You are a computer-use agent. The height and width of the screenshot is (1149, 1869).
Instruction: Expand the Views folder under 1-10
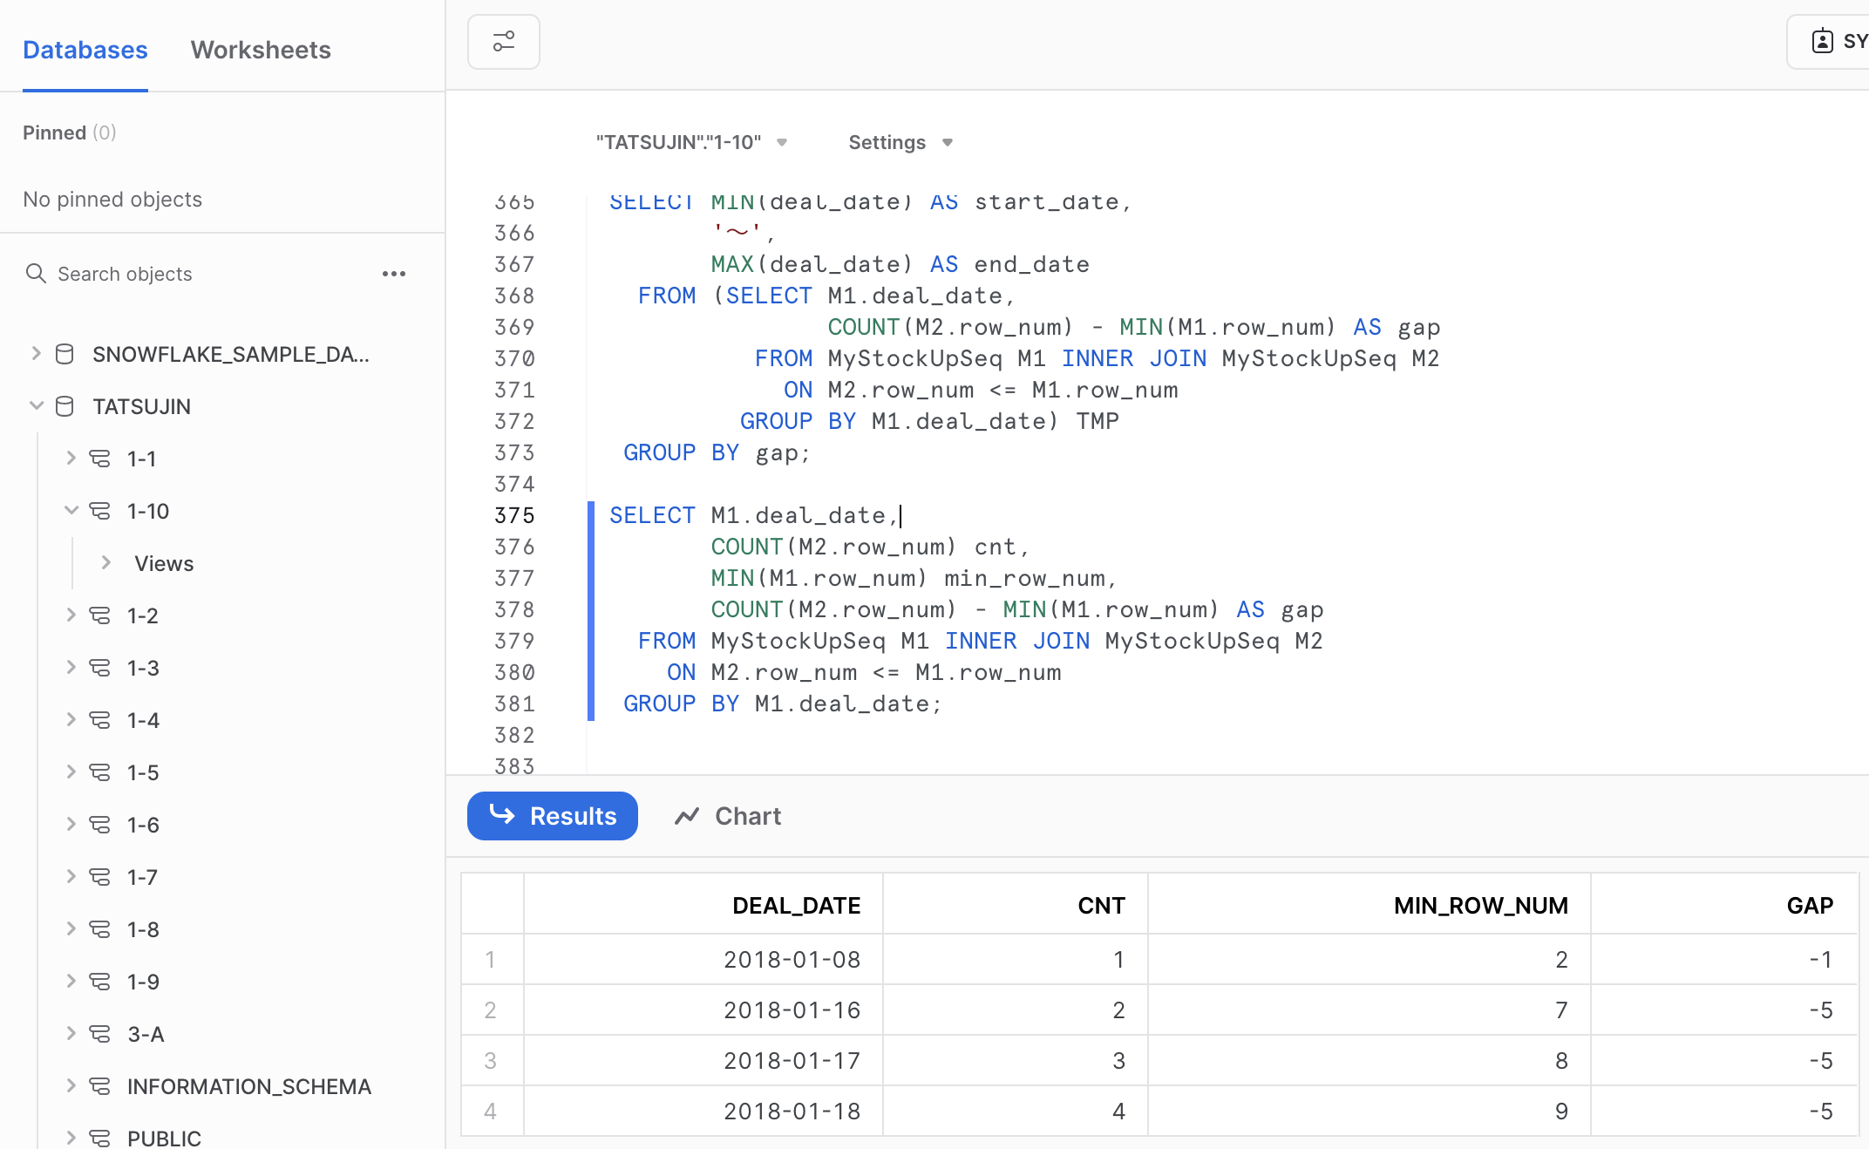click(x=105, y=562)
